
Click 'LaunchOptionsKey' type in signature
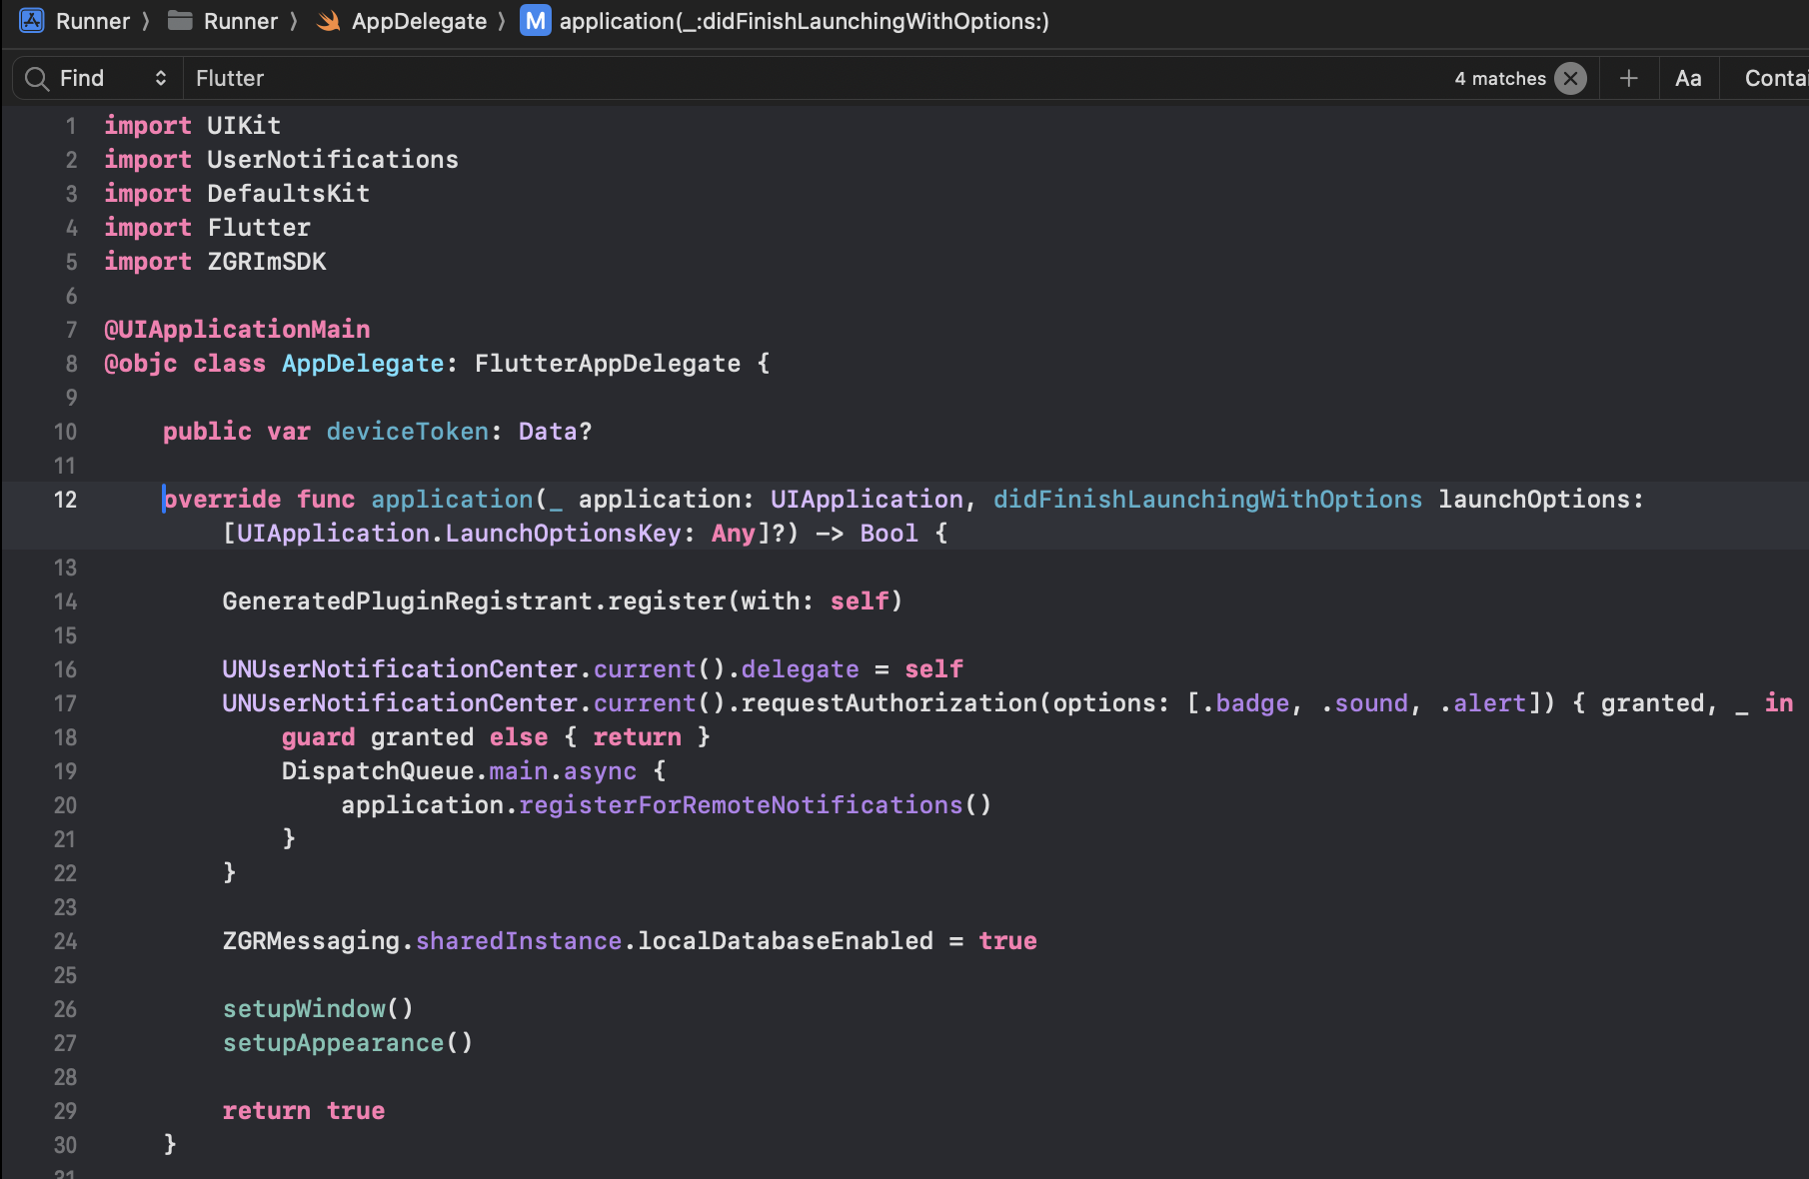[x=564, y=534]
